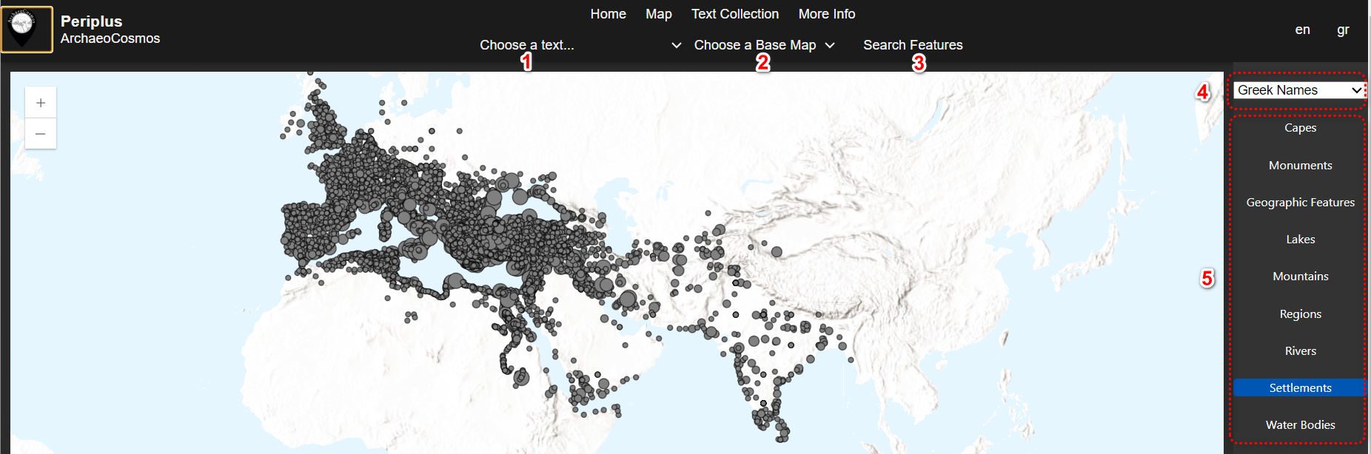
Task: Open the Choose a Base Map dropdown
Action: click(764, 45)
